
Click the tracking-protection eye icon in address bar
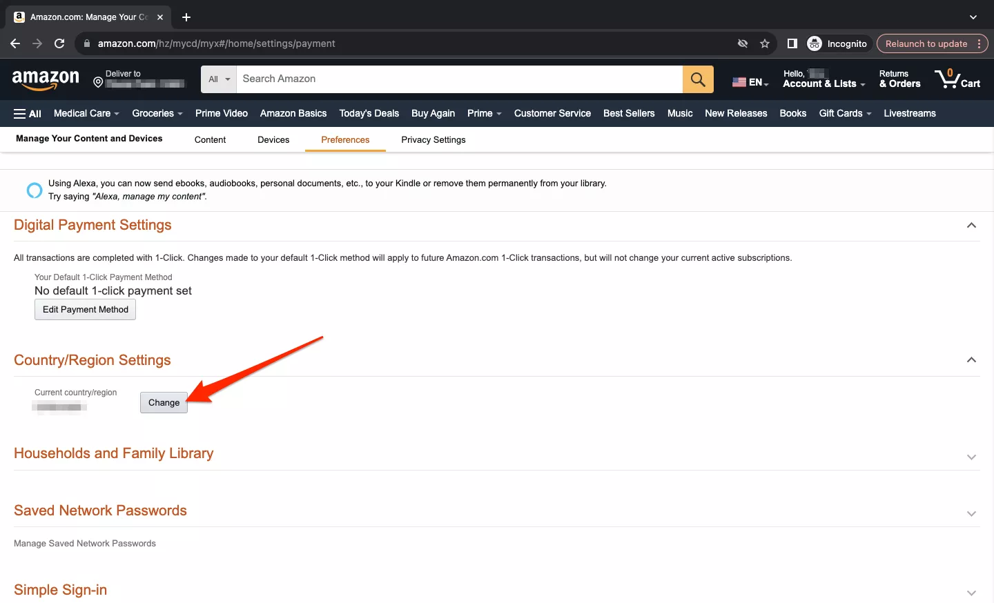click(743, 43)
